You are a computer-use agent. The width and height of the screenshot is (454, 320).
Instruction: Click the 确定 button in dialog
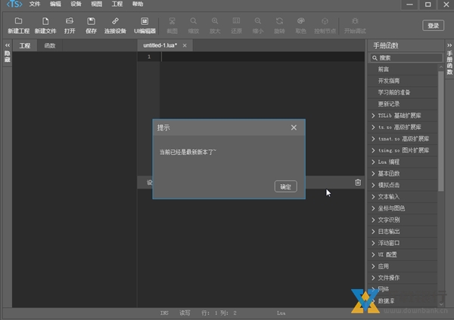tap(285, 186)
